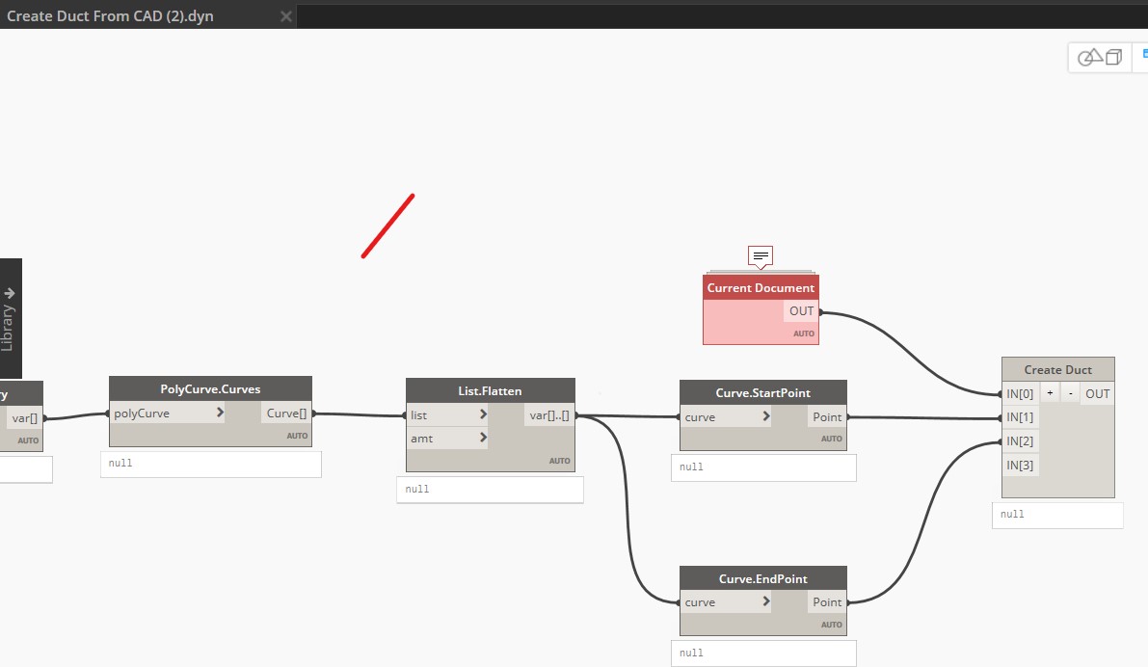The width and height of the screenshot is (1148, 667).
Task: Click IN[0] port on Create Duct
Action: (x=1020, y=394)
